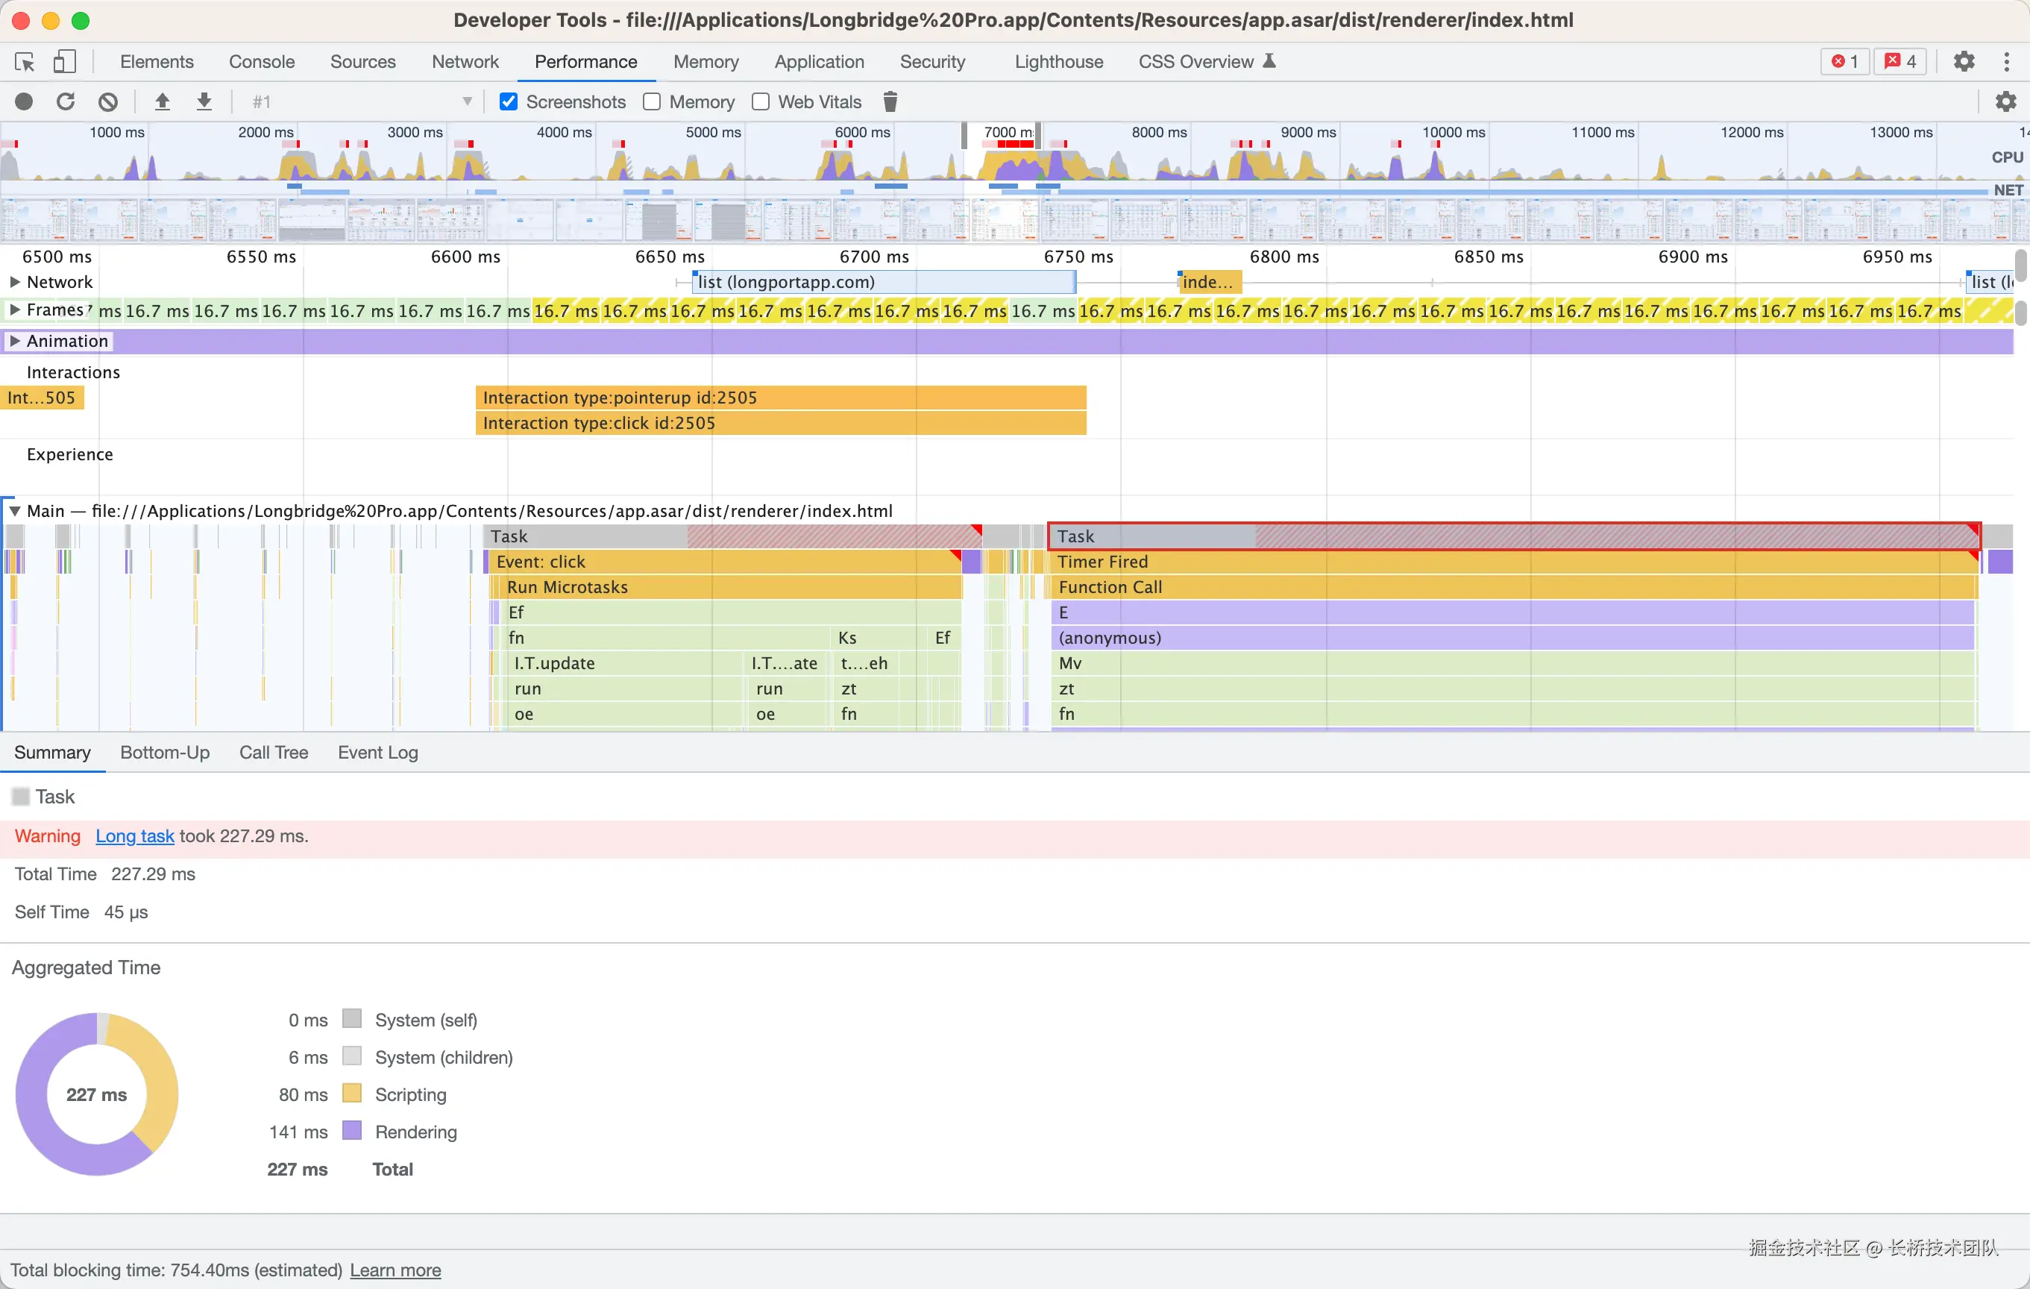Click the collect garbage trash icon
The height and width of the screenshot is (1289, 2030).
point(890,102)
